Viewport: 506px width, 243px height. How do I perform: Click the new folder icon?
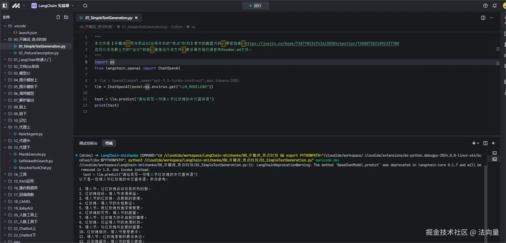pos(66,17)
